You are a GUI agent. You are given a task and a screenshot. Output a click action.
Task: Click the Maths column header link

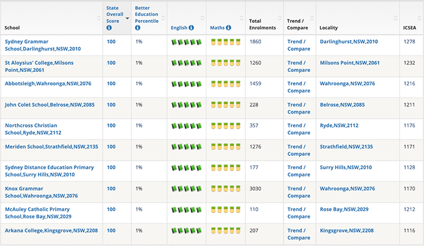point(217,28)
